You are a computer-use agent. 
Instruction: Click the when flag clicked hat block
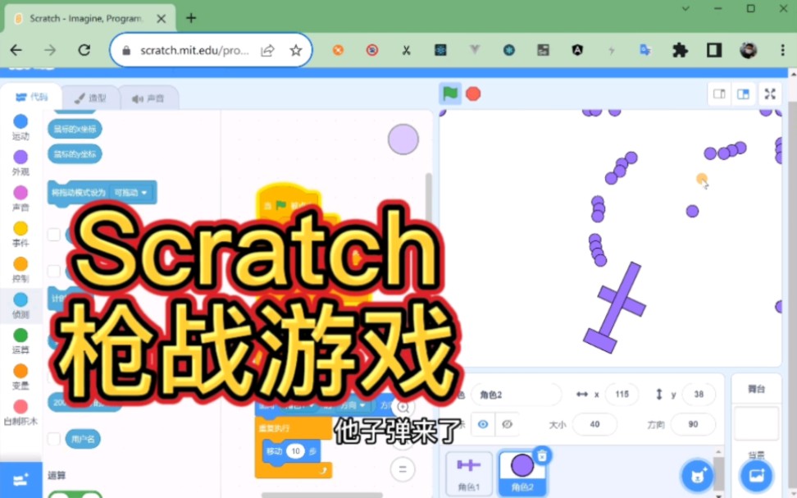pos(288,202)
